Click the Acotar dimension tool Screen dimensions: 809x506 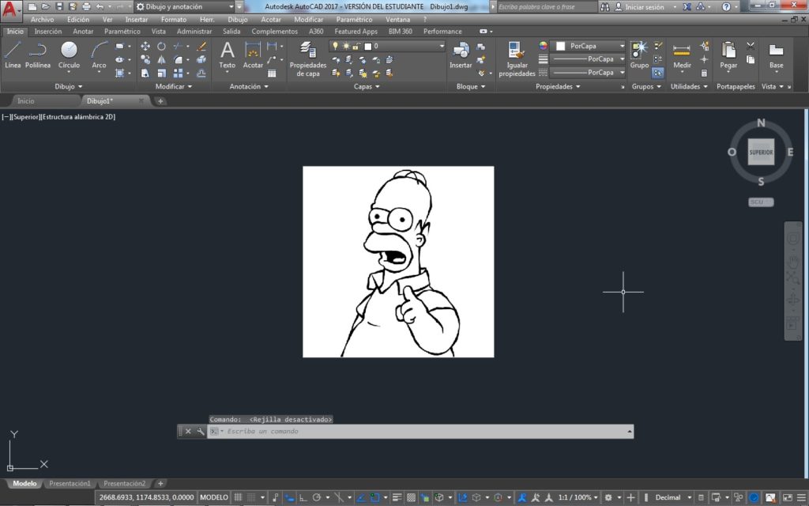pos(253,55)
